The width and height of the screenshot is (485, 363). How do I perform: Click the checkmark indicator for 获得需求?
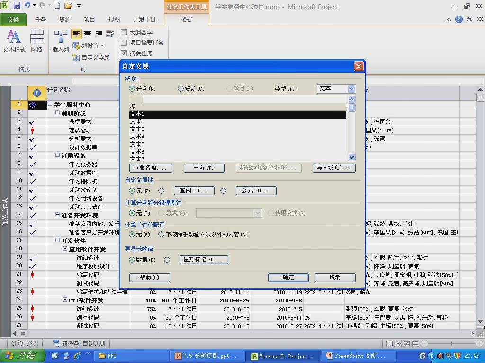click(x=33, y=122)
